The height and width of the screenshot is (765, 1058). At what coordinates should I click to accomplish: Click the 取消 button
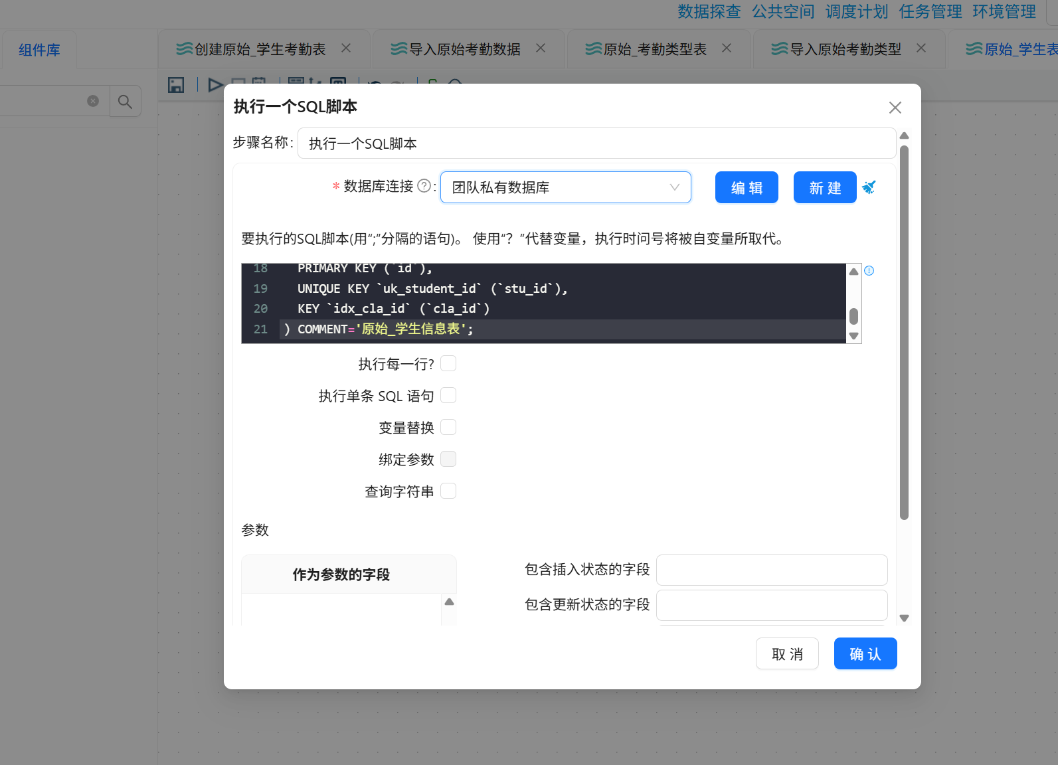(x=787, y=654)
